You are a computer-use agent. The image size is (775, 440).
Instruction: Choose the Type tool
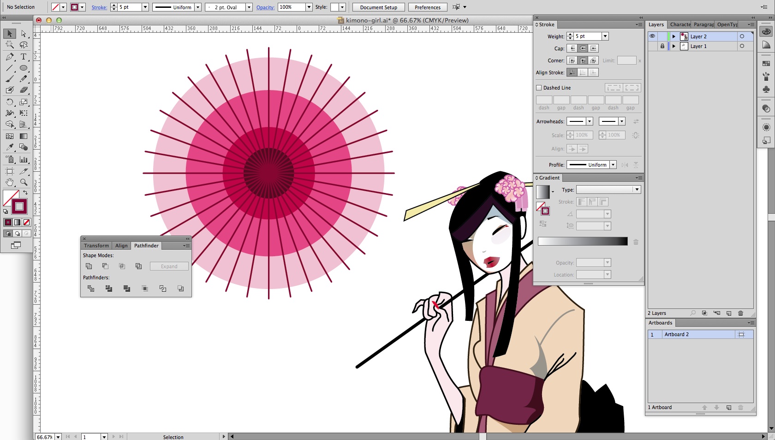pyautogui.click(x=24, y=57)
